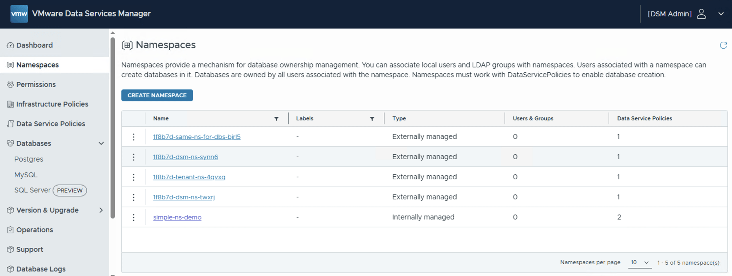The width and height of the screenshot is (732, 276).
Task: Navigate to Infrastructure Policies
Action: [x=52, y=104]
